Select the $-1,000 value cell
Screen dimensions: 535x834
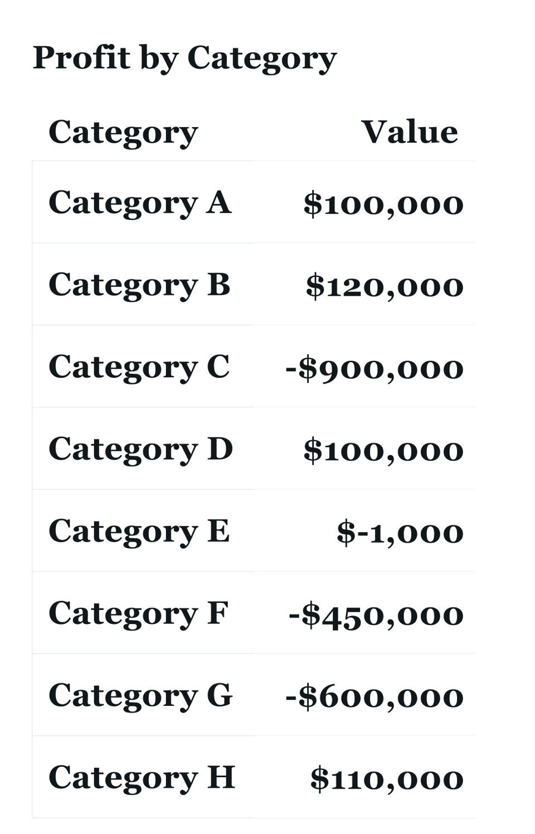[400, 533]
